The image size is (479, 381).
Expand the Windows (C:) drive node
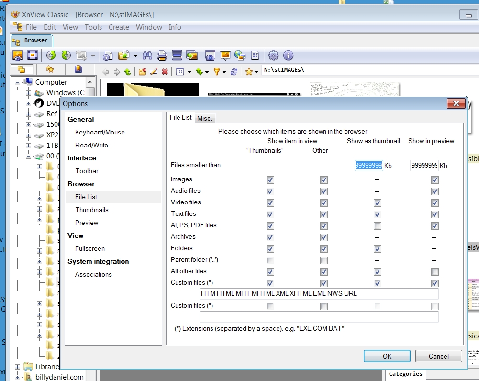point(29,93)
